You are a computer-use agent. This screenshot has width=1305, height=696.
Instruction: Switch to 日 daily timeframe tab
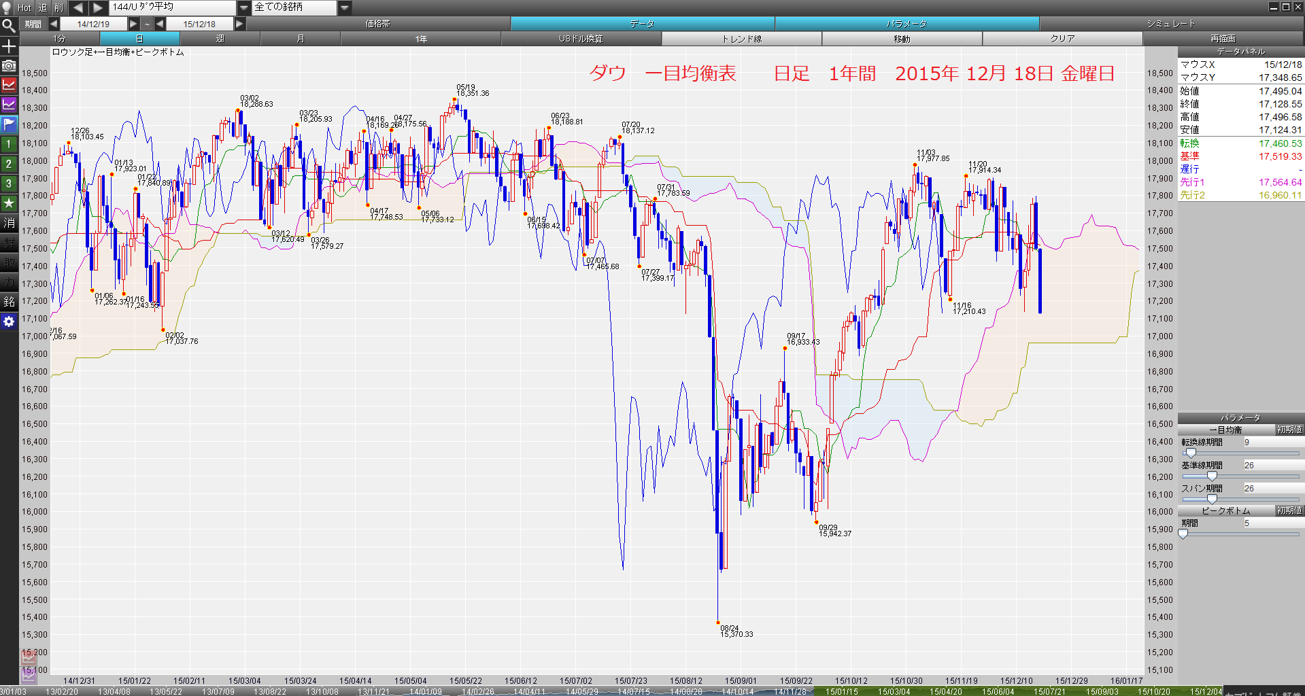click(139, 39)
